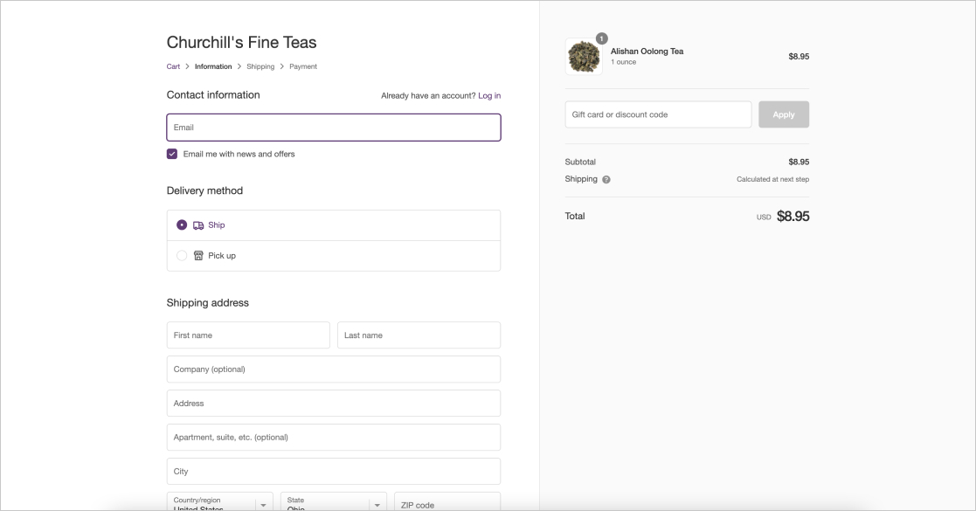Click the Alishan Oolong Tea product name
Viewport: 976px width, 511px height.
tap(647, 52)
